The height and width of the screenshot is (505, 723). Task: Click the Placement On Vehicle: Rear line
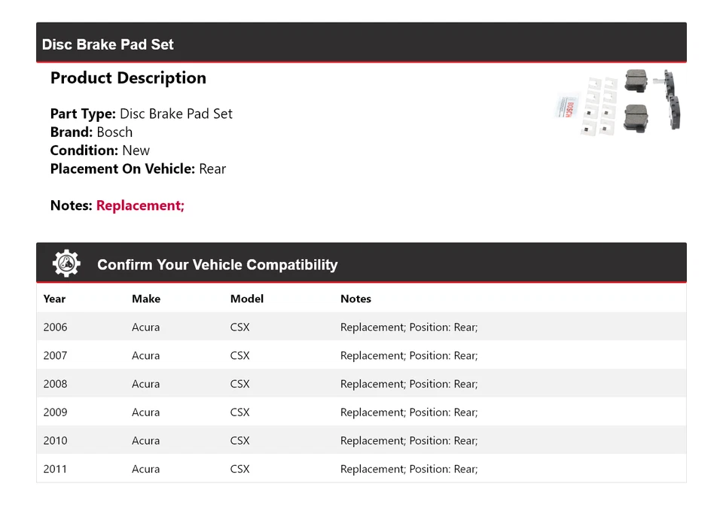click(x=138, y=169)
